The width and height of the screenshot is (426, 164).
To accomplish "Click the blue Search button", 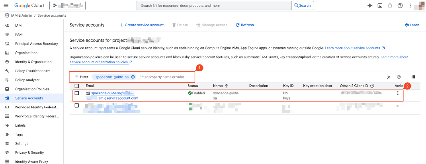I will pyautogui.click(x=303, y=6).
